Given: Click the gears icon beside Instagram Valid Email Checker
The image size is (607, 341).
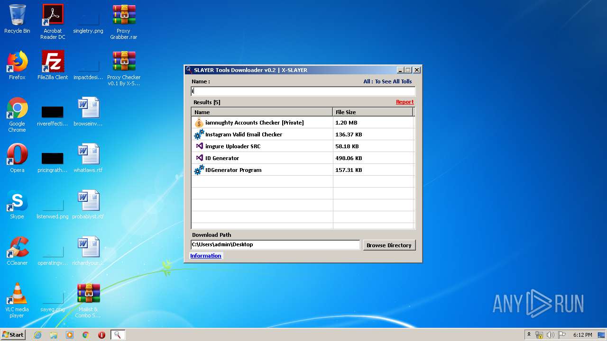Looking at the screenshot, I should pos(199,135).
